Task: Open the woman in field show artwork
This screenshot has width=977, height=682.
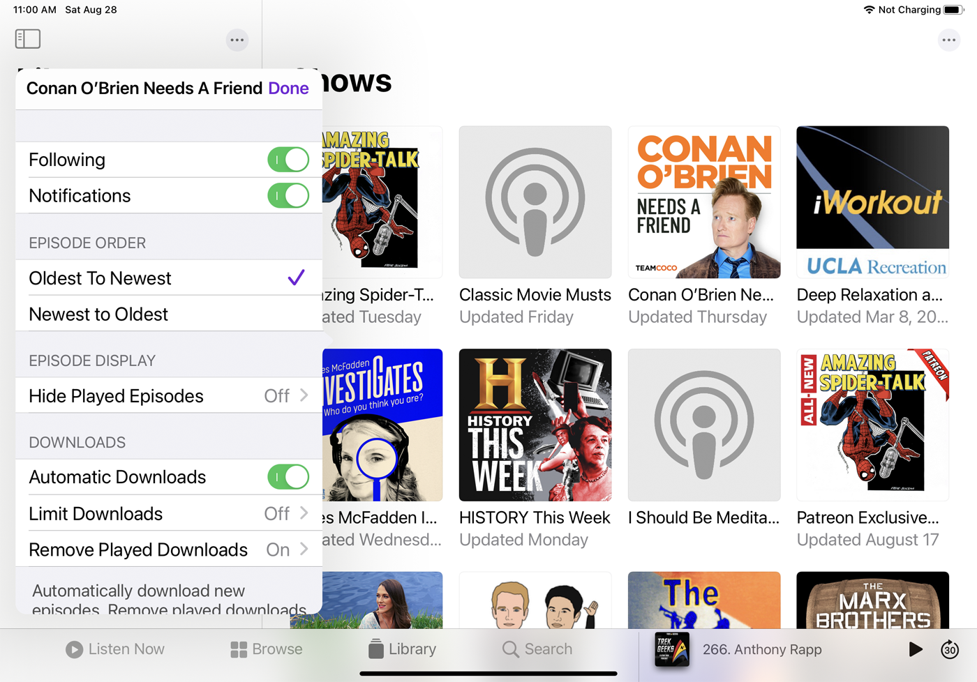Action: [382, 600]
